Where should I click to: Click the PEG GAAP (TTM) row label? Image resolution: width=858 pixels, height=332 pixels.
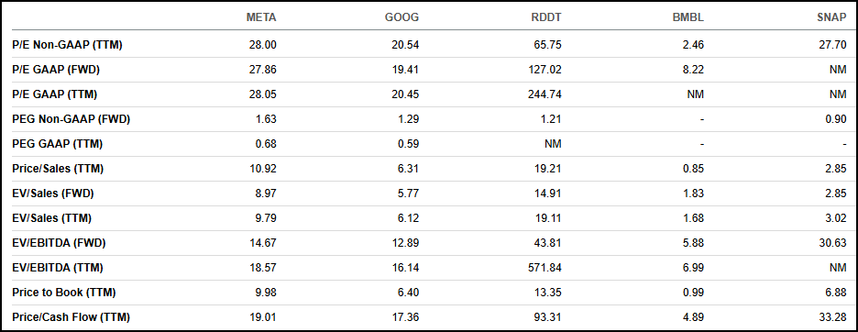coord(58,144)
